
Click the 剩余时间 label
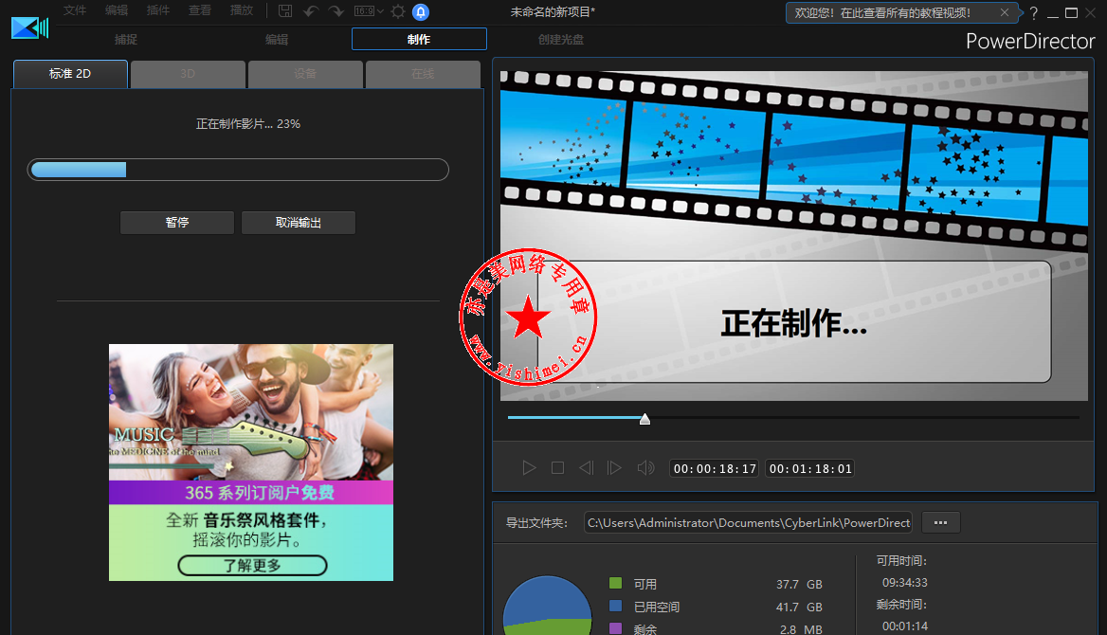pyautogui.click(x=901, y=605)
